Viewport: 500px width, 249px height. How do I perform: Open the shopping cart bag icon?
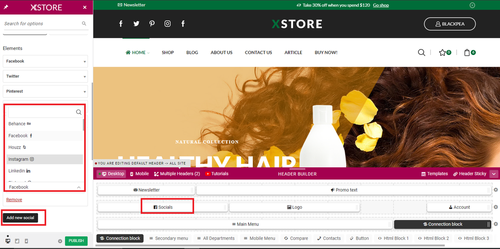pyautogui.click(x=467, y=52)
